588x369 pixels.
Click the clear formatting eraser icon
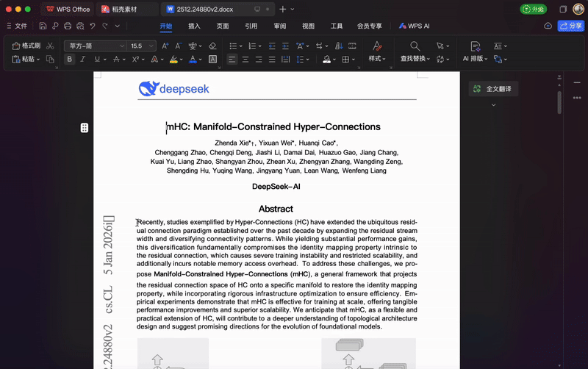[x=212, y=46]
